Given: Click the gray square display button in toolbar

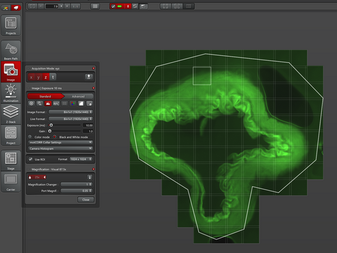Looking at the screenshot, I should pyautogui.click(x=94, y=6).
